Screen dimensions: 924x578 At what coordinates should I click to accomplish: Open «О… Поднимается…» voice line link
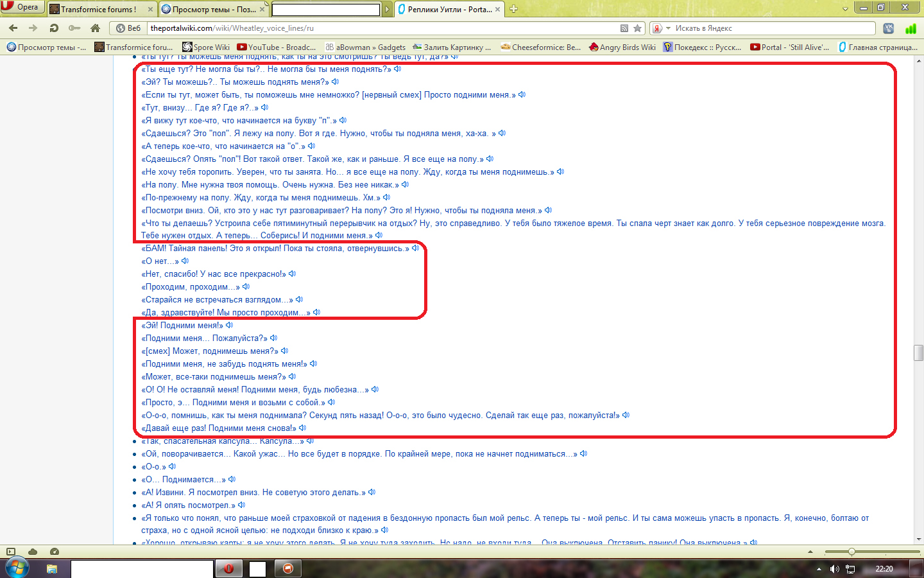(184, 480)
